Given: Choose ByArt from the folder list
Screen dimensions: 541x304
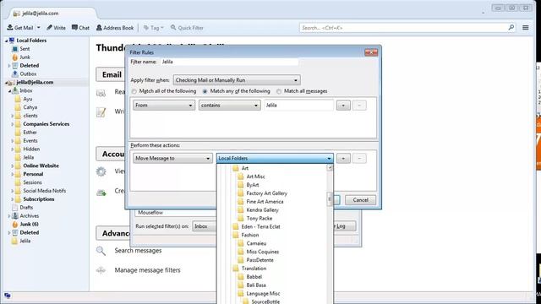Looking at the screenshot, I should (253, 185).
